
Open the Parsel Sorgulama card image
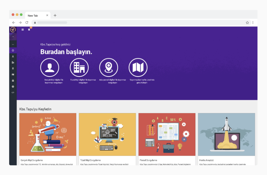167,134
